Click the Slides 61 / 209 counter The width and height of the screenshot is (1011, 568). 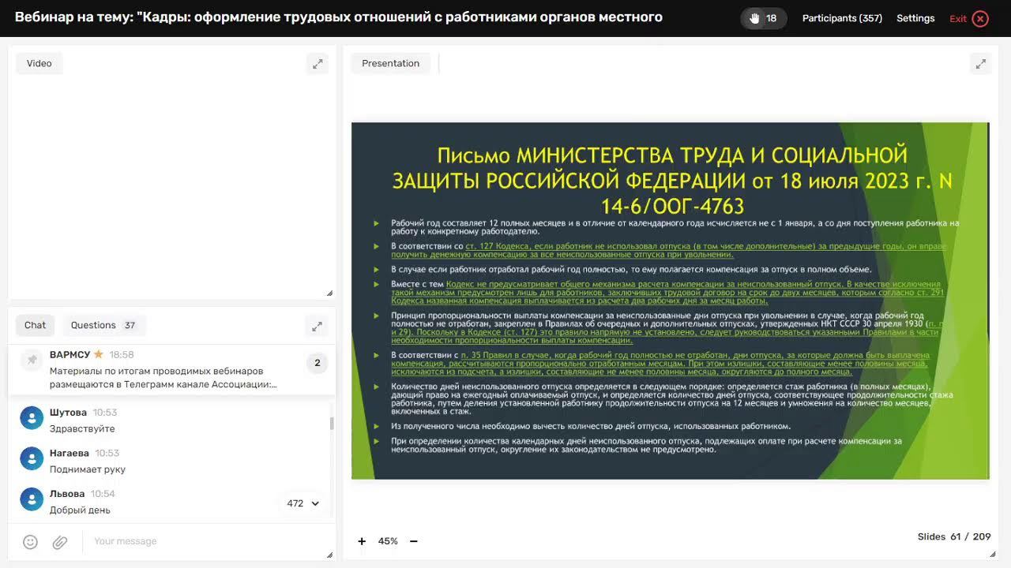point(954,536)
